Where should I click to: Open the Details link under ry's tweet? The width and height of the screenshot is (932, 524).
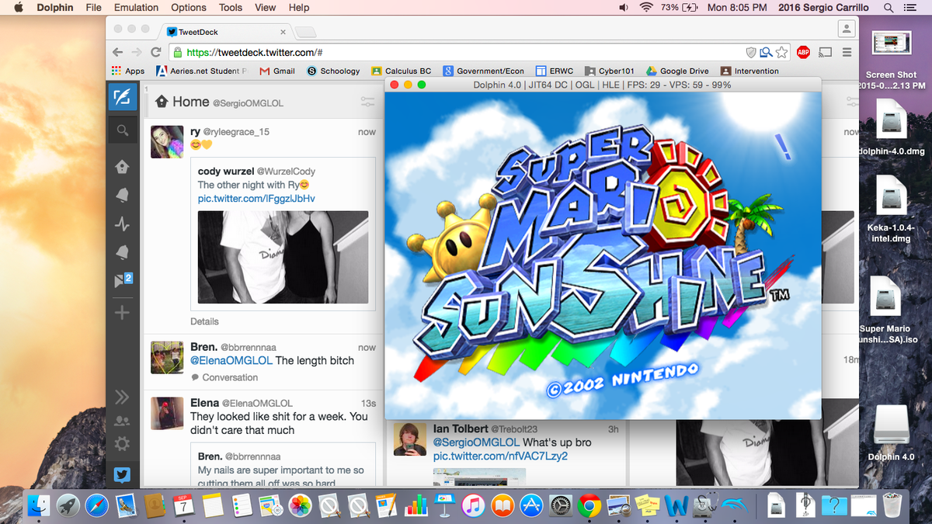point(204,321)
